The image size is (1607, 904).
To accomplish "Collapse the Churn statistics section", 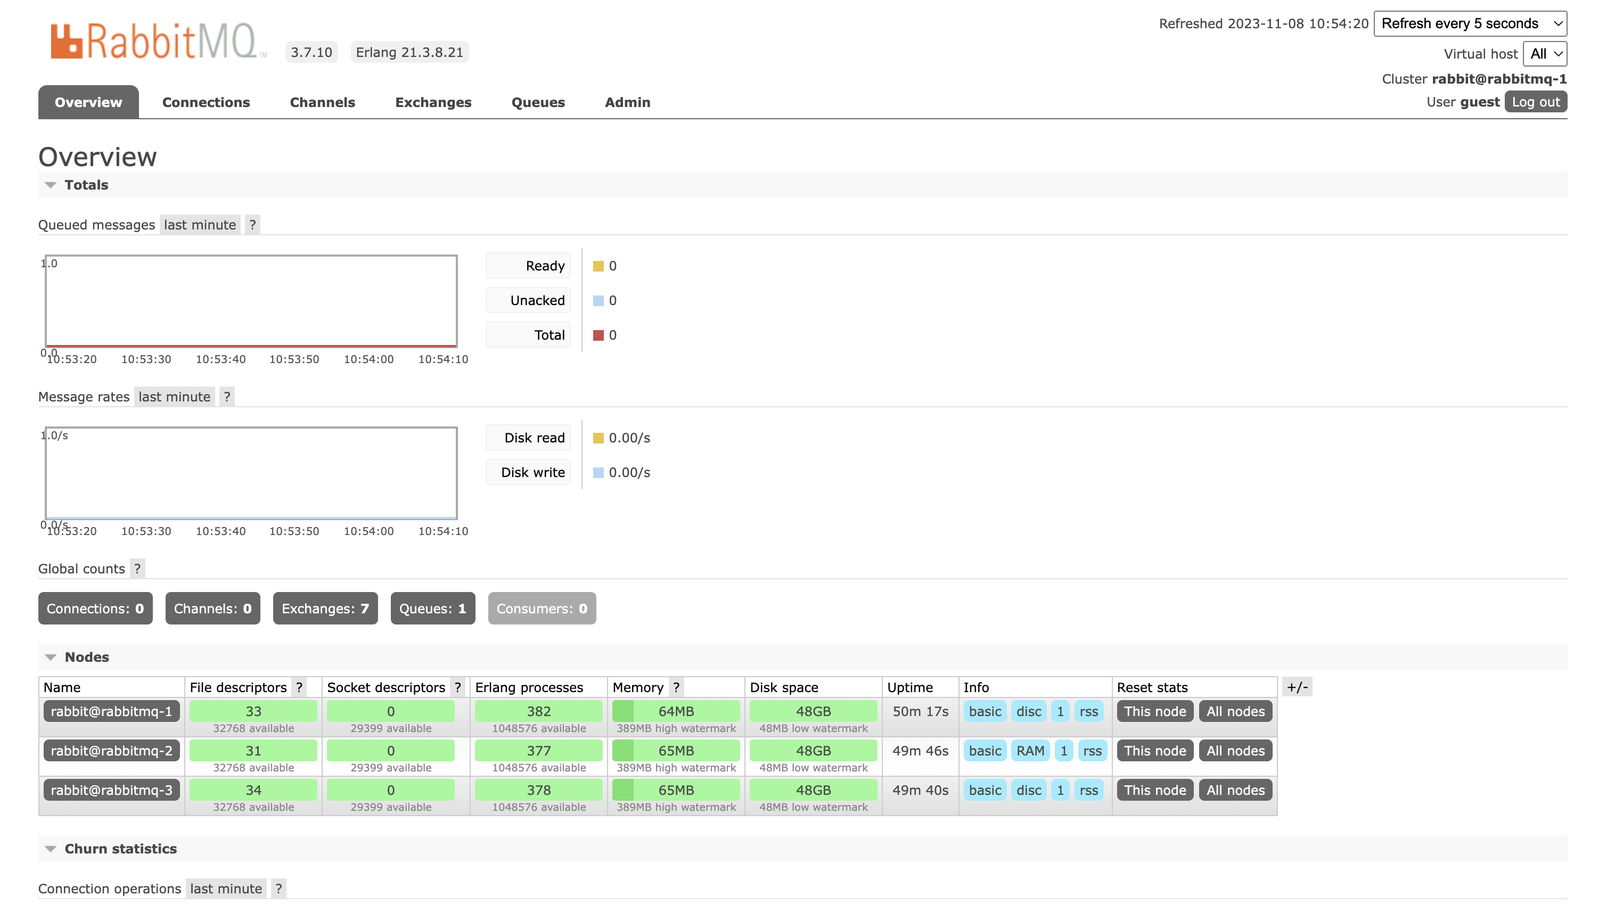I will pos(120,849).
